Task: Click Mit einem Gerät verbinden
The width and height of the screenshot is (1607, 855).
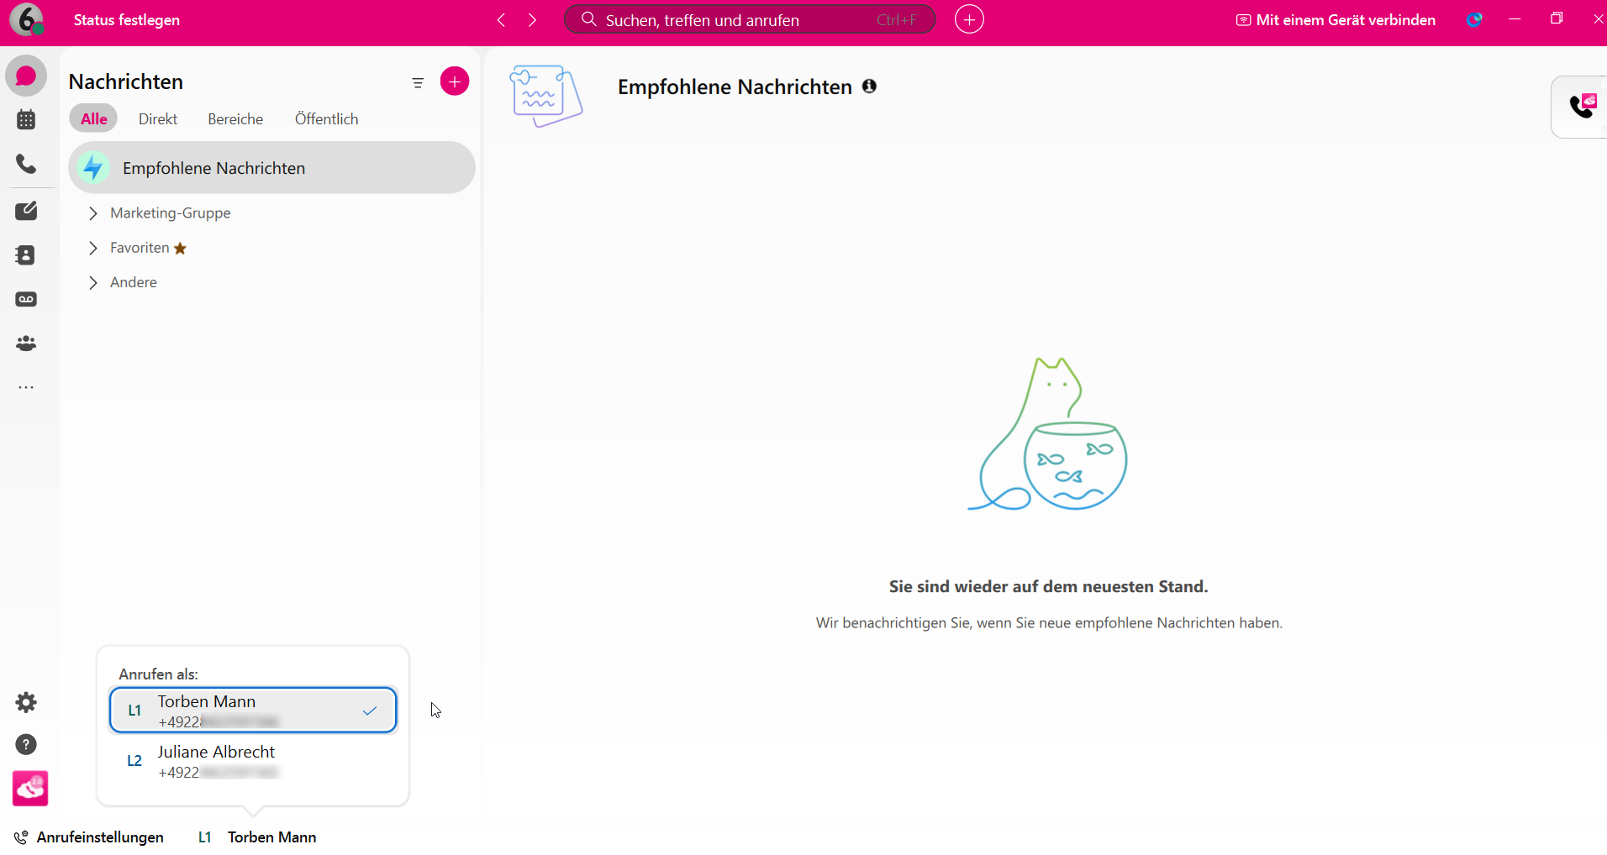Action: click(x=1335, y=19)
